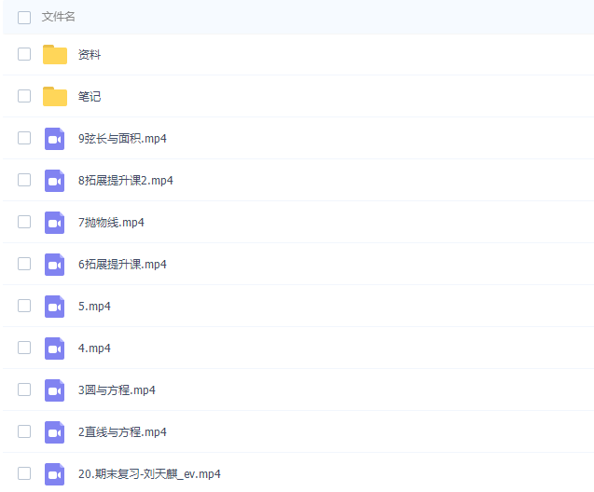Click the 文件名 column header
Viewport: 594px width, 492px height.
click(x=59, y=17)
